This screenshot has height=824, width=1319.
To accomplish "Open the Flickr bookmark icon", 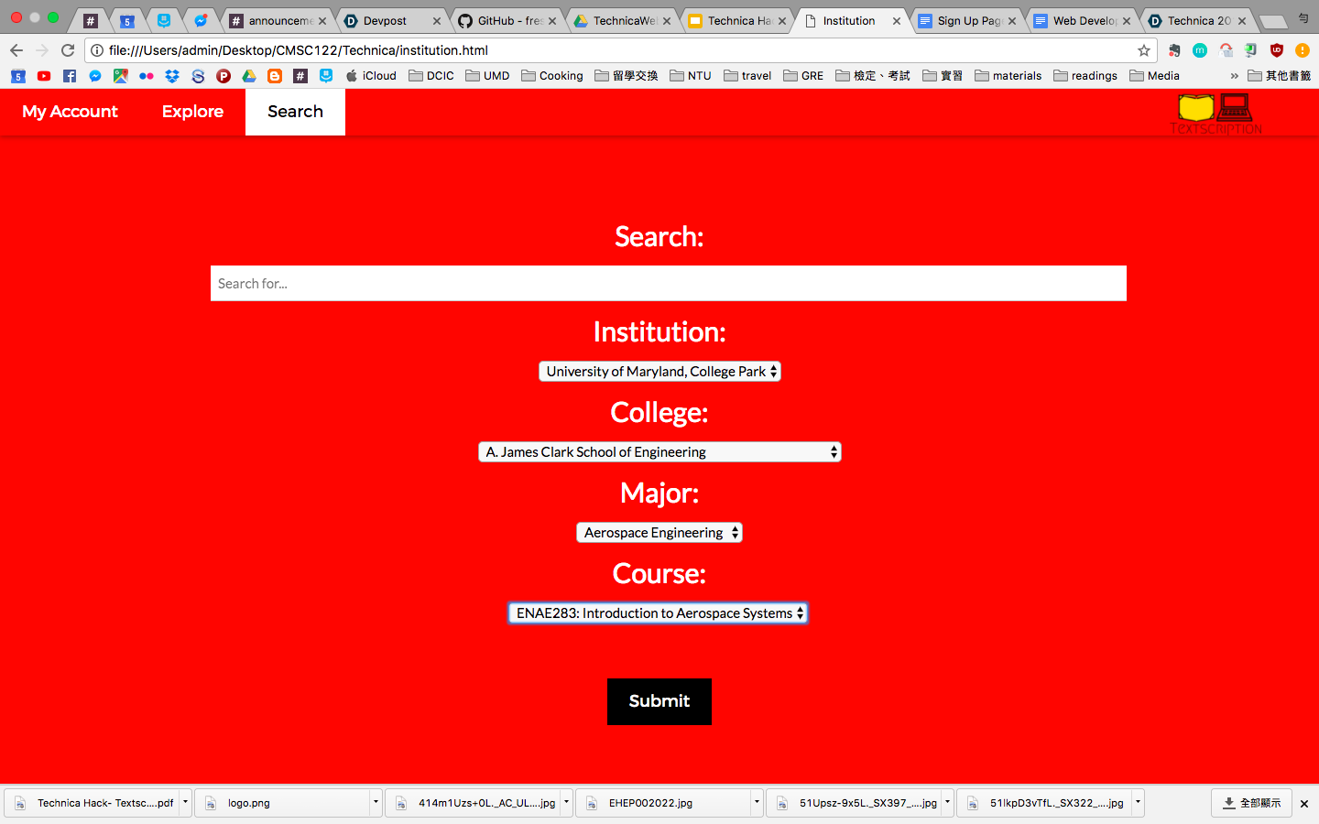I will coord(147,76).
